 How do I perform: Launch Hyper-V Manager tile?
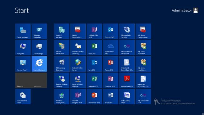(x=62, y=31)
